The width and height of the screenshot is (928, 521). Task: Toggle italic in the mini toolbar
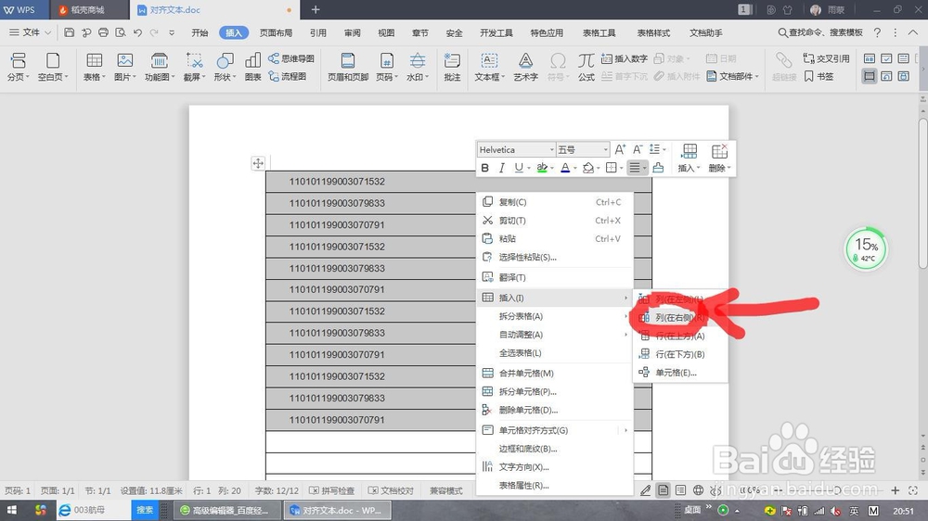tap(502, 168)
